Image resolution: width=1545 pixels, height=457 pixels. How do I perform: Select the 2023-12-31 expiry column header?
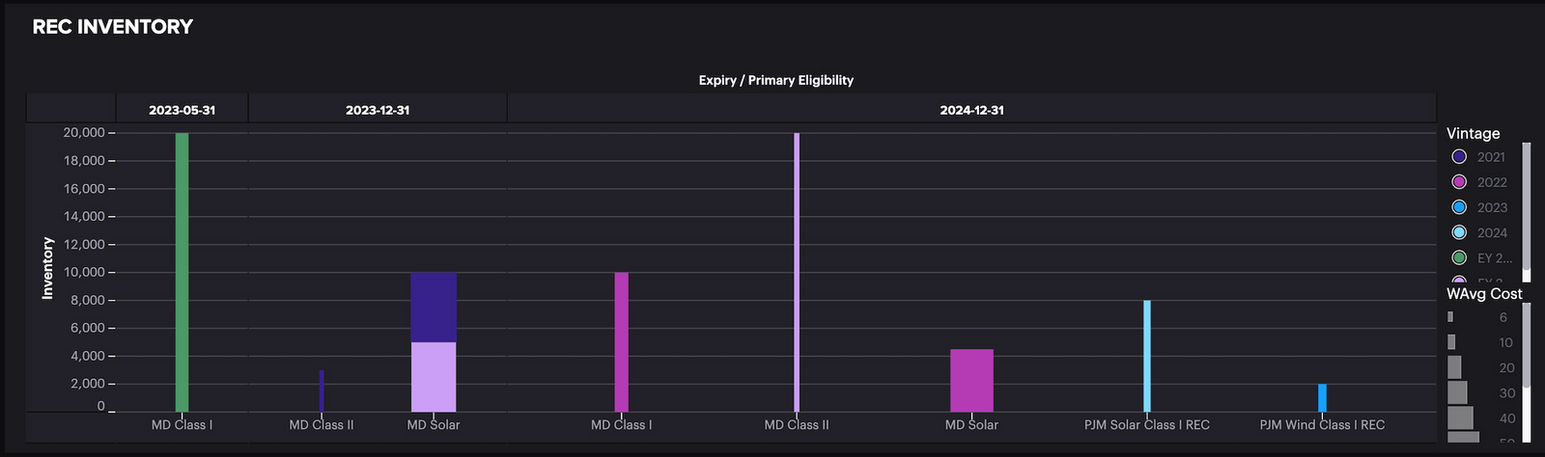point(378,110)
